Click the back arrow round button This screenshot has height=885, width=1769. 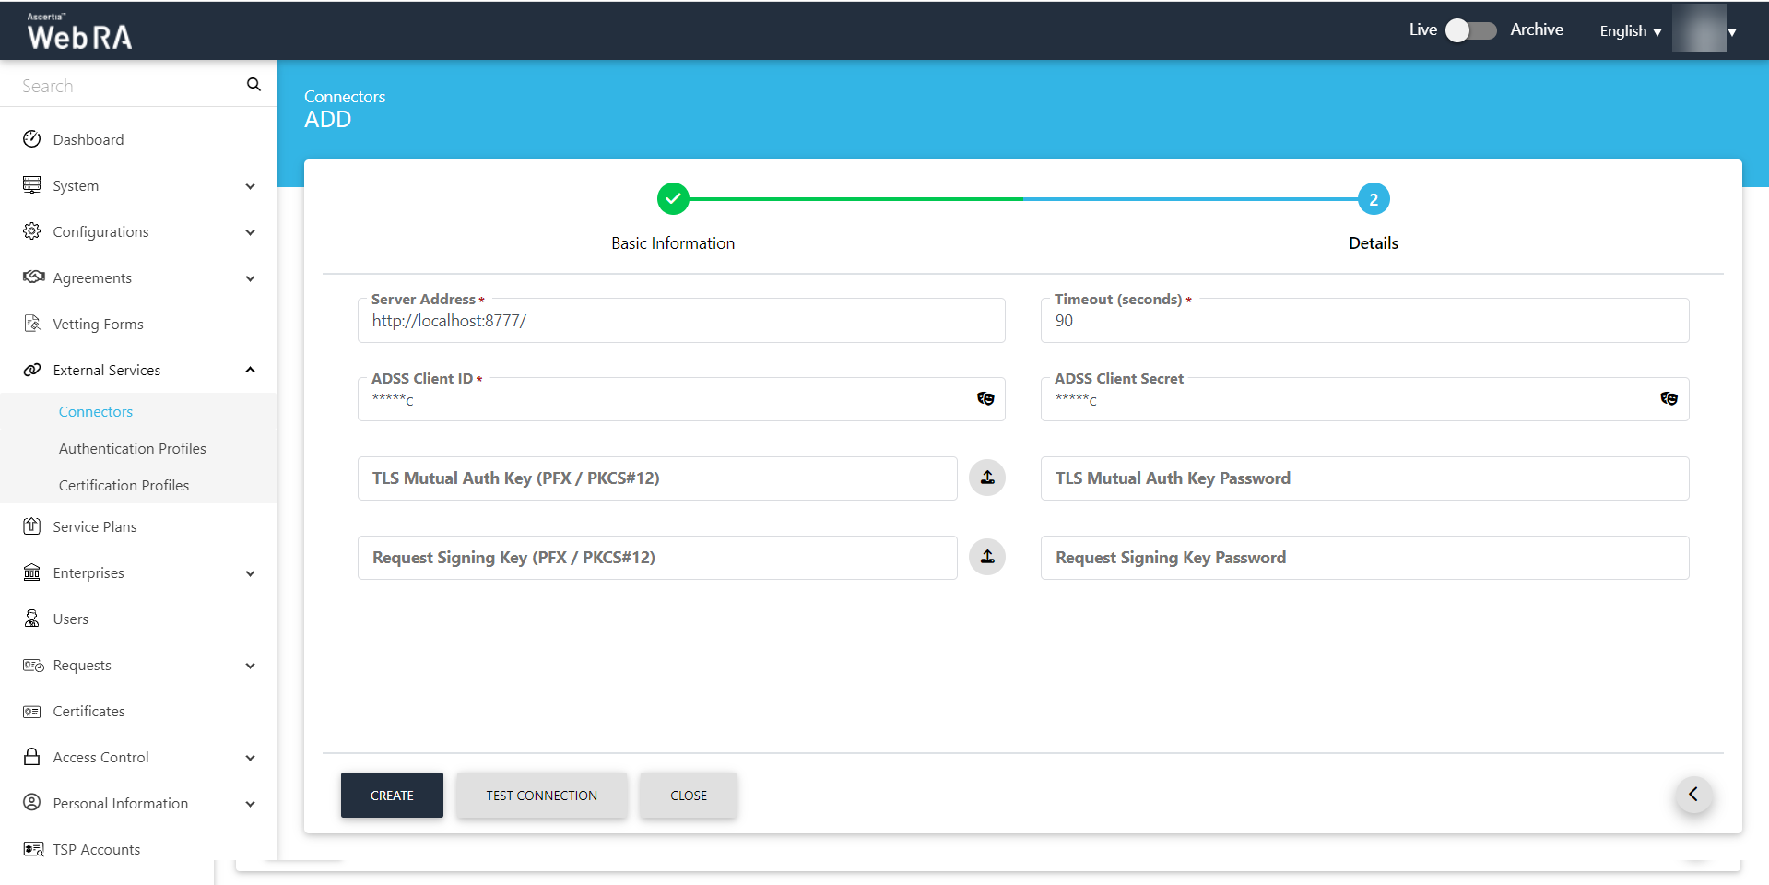[x=1692, y=795]
